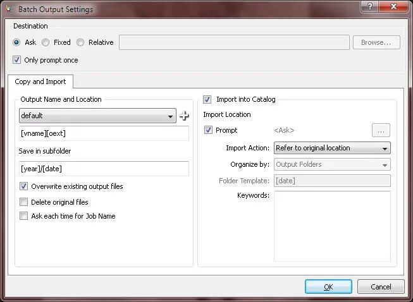The image size is (413, 302).
Task: Open the Organize by dropdown
Action: 332,164
